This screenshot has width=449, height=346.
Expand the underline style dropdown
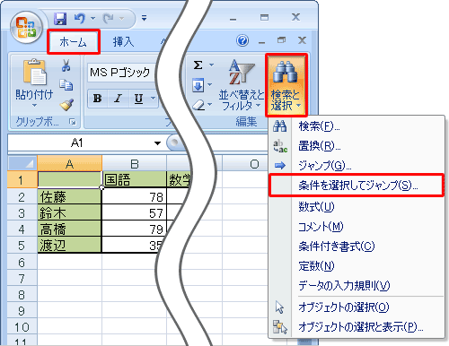point(153,99)
